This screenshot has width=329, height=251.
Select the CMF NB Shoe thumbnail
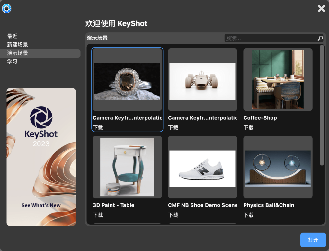202,167
